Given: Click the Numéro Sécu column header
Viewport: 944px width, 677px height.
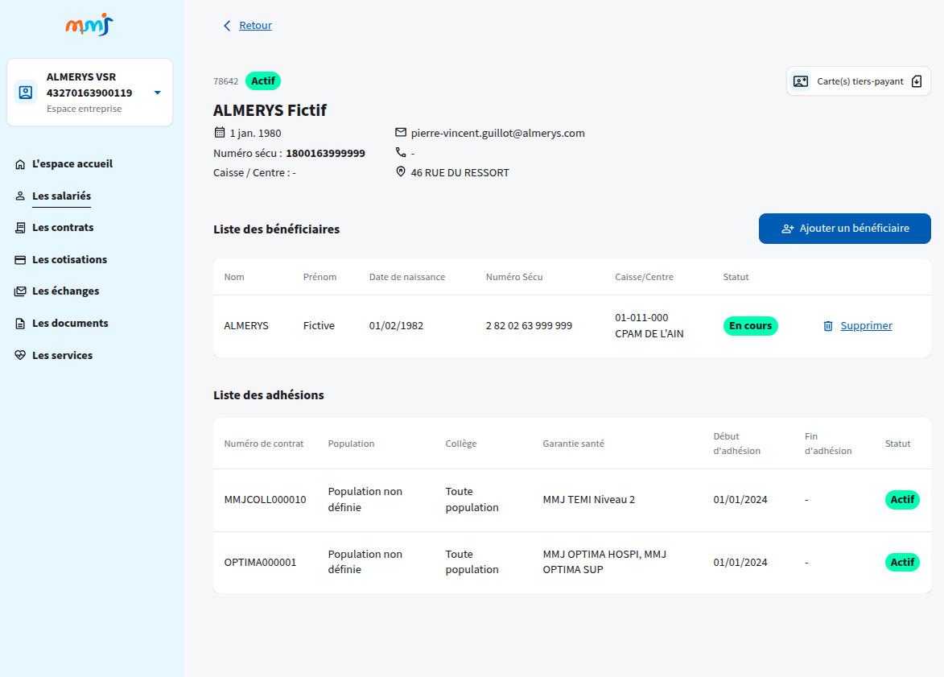Looking at the screenshot, I should click(x=514, y=277).
